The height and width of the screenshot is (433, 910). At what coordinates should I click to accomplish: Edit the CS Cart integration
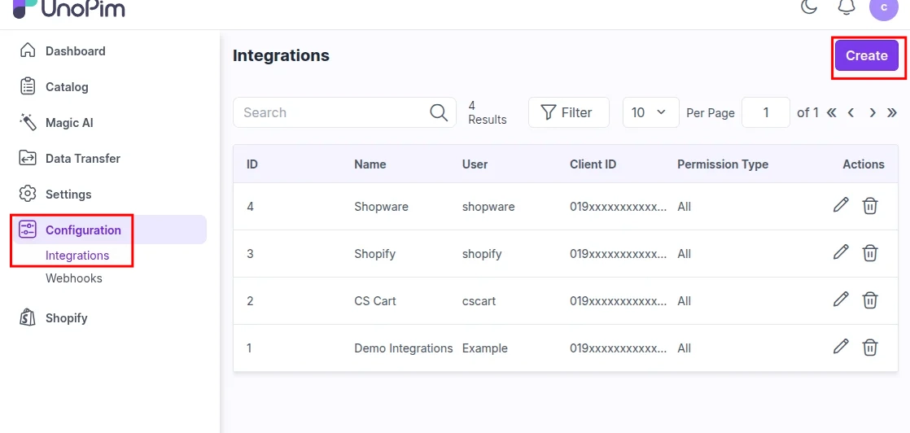tap(841, 300)
